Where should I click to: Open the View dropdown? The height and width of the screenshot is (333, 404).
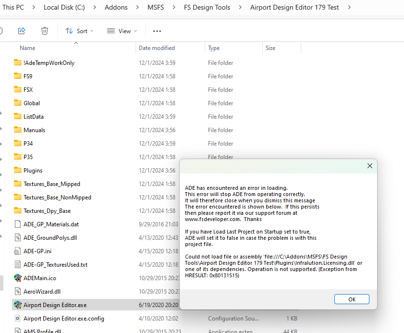[x=122, y=31]
